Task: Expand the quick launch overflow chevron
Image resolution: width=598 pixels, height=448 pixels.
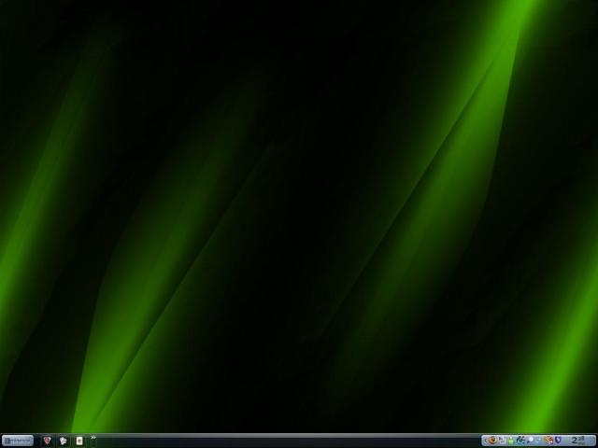Action: pos(93,438)
